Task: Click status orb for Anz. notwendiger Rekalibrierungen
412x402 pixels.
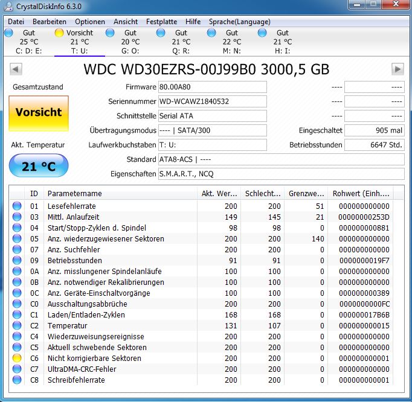Action: click(x=17, y=282)
